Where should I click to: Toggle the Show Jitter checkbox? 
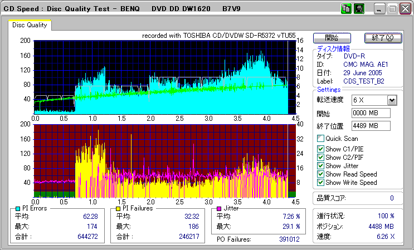(x=320, y=165)
